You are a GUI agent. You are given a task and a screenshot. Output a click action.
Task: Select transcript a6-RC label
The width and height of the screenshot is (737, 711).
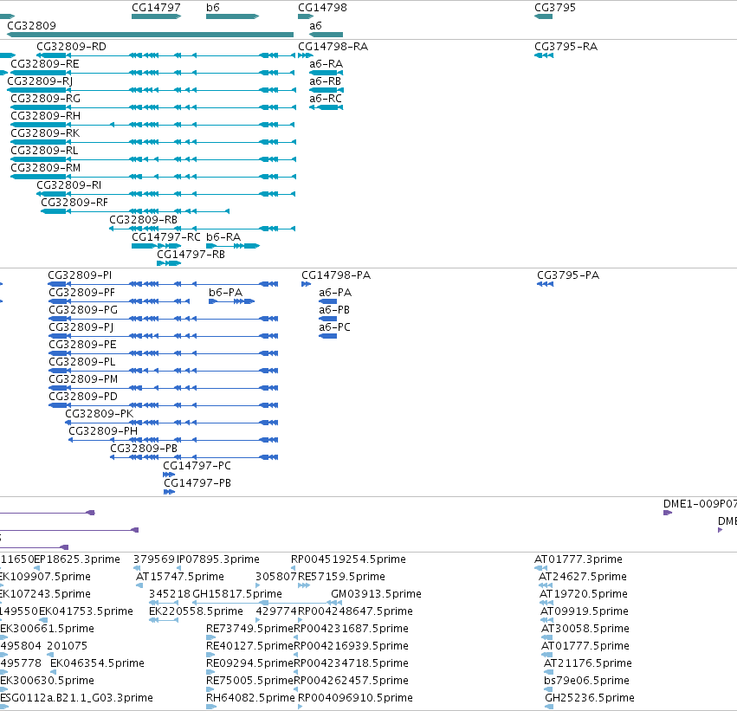coord(326,99)
